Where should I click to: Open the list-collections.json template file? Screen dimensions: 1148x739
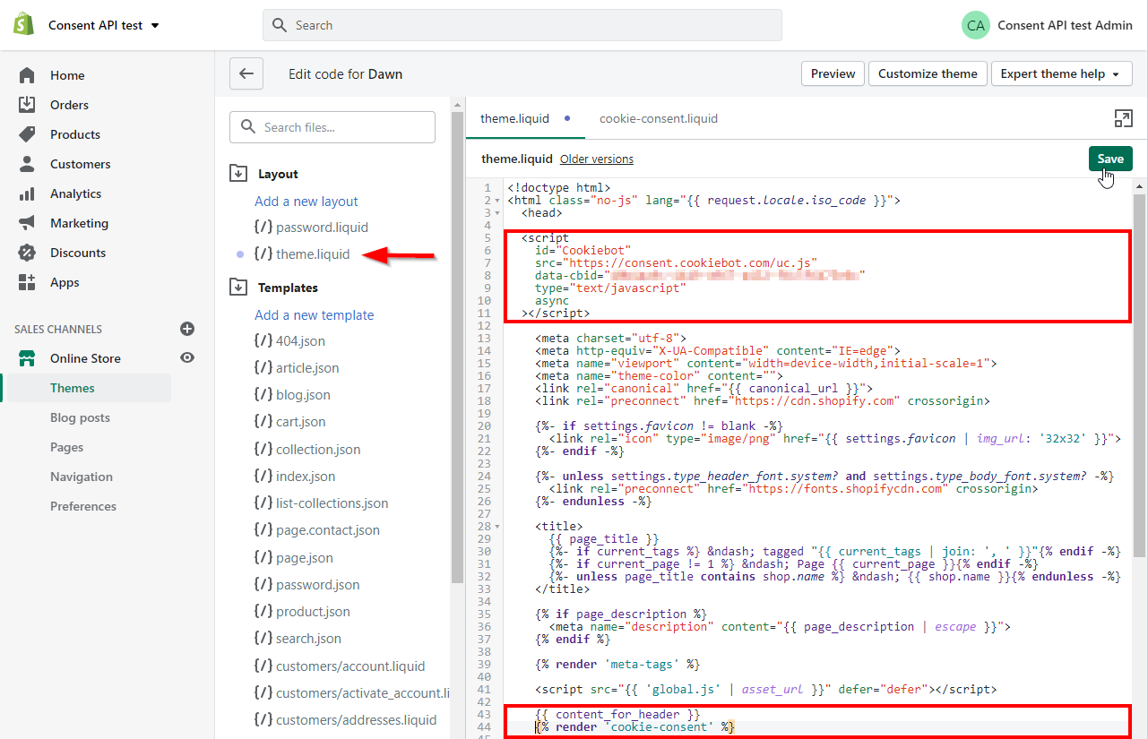322,503
